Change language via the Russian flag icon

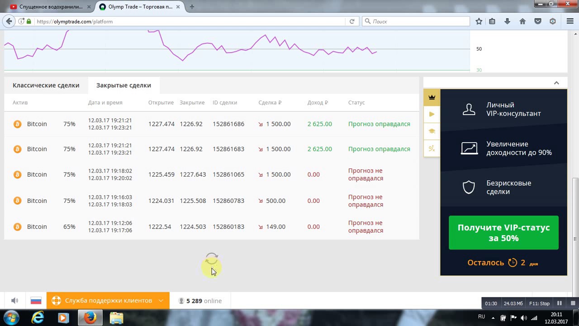click(36, 301)
